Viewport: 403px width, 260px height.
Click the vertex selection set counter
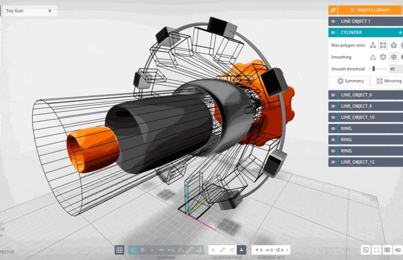(259, 250)
